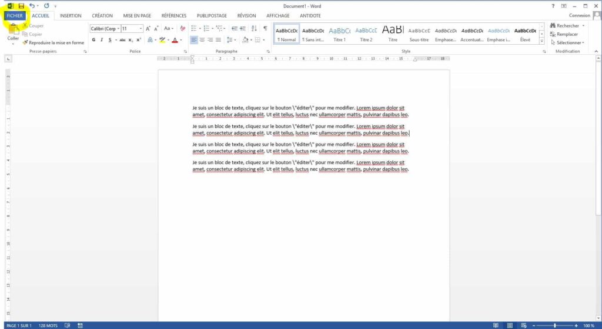602x329 pixels.
Task: Click the 128 MOTS word count
Action: point(48,325)
